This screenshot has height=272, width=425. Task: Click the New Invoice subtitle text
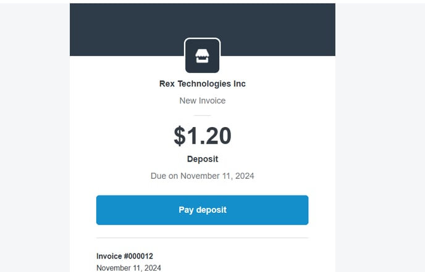pyautogui.click(x=202, y=101)
